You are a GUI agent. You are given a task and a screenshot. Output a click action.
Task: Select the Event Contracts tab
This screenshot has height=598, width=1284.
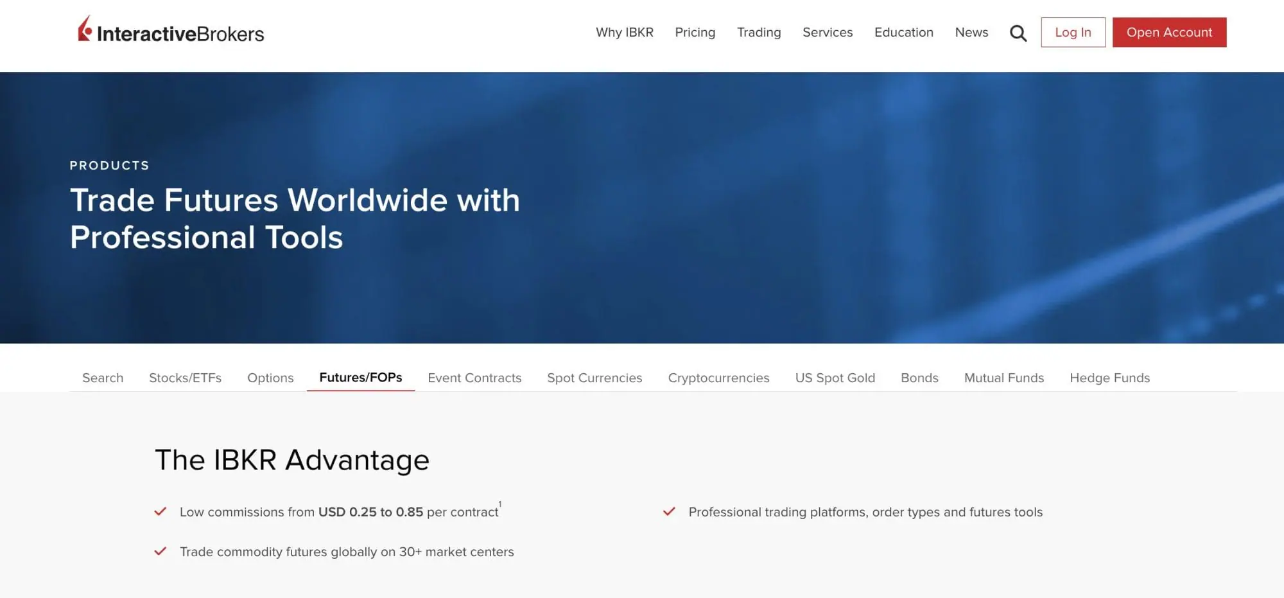(474, 378)
